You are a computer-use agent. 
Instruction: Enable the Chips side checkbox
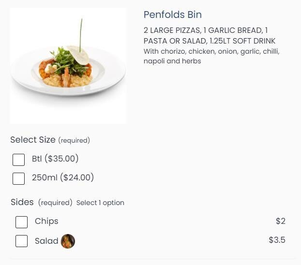(21, 222)
